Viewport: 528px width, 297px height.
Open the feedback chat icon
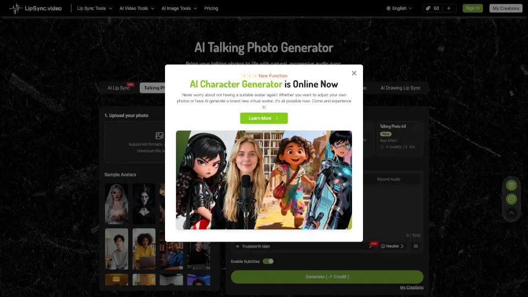pyautogui.click(x=512, y=199)
